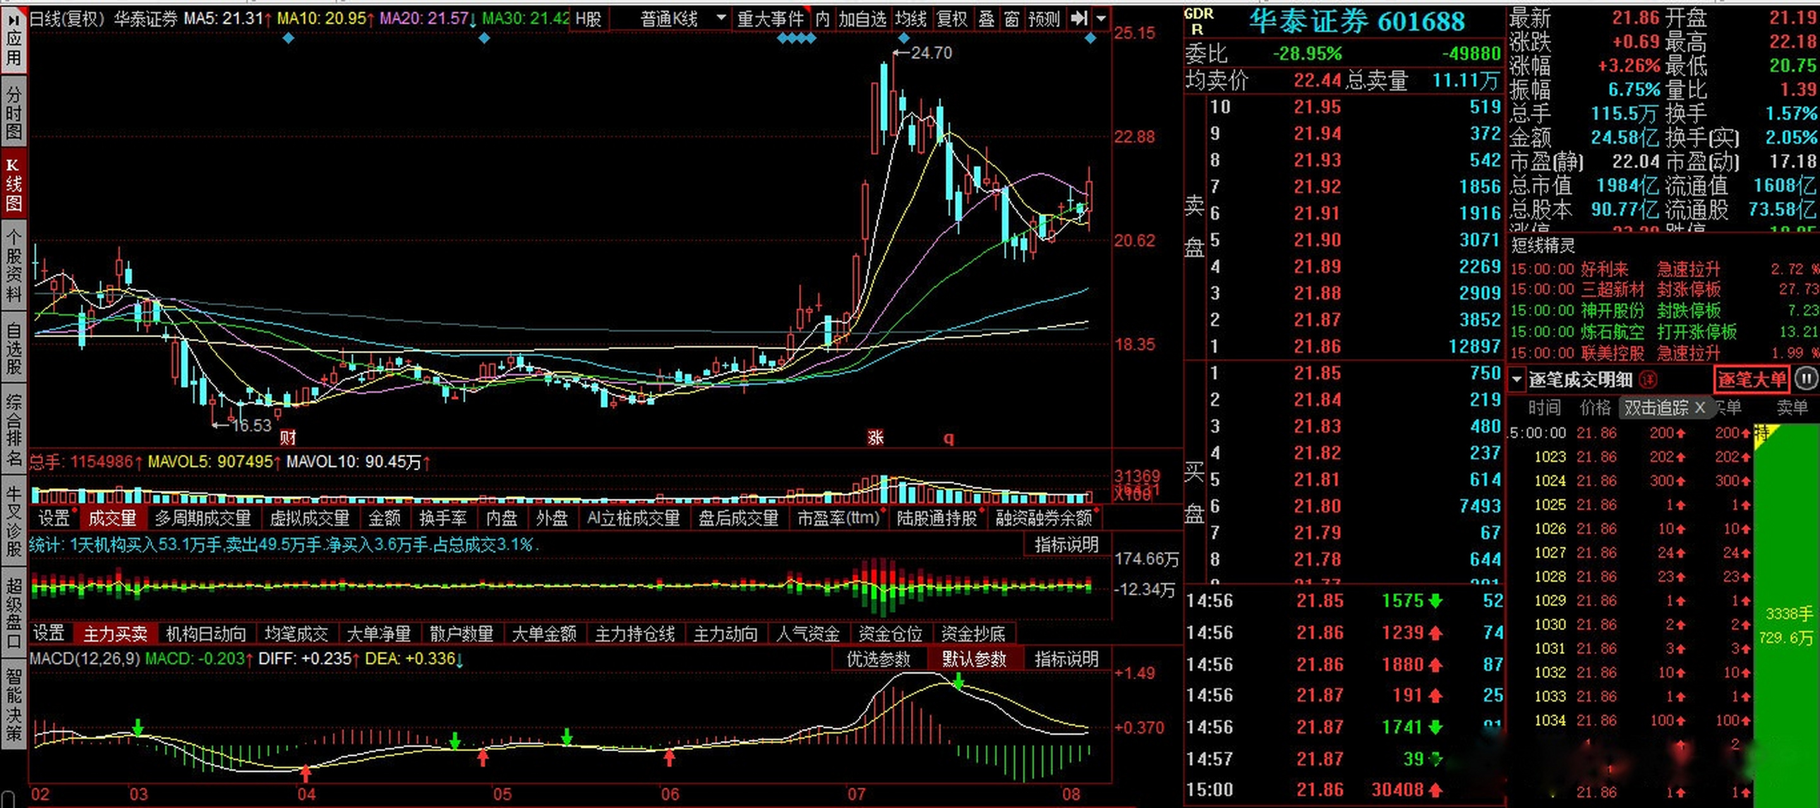1820x808 pixels.
Task: Toggle the 内 toolbar option
Action: tap(822, 19)
